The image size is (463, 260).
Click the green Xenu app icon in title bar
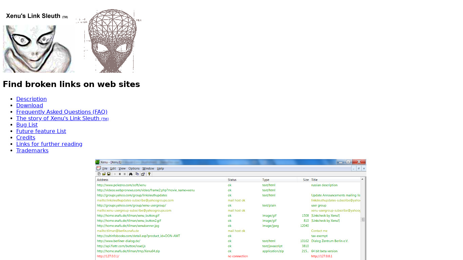click(98, 162)
